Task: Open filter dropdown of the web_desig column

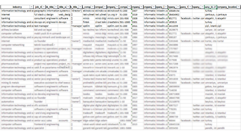Action: tap(68, 7)
